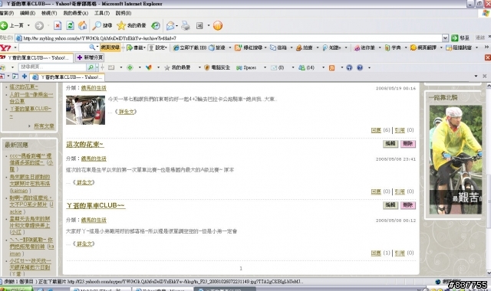Print the page with printer icon
The width and height of the screenshot is (491, 291).
pyautogui.click(x=186, y=25)
